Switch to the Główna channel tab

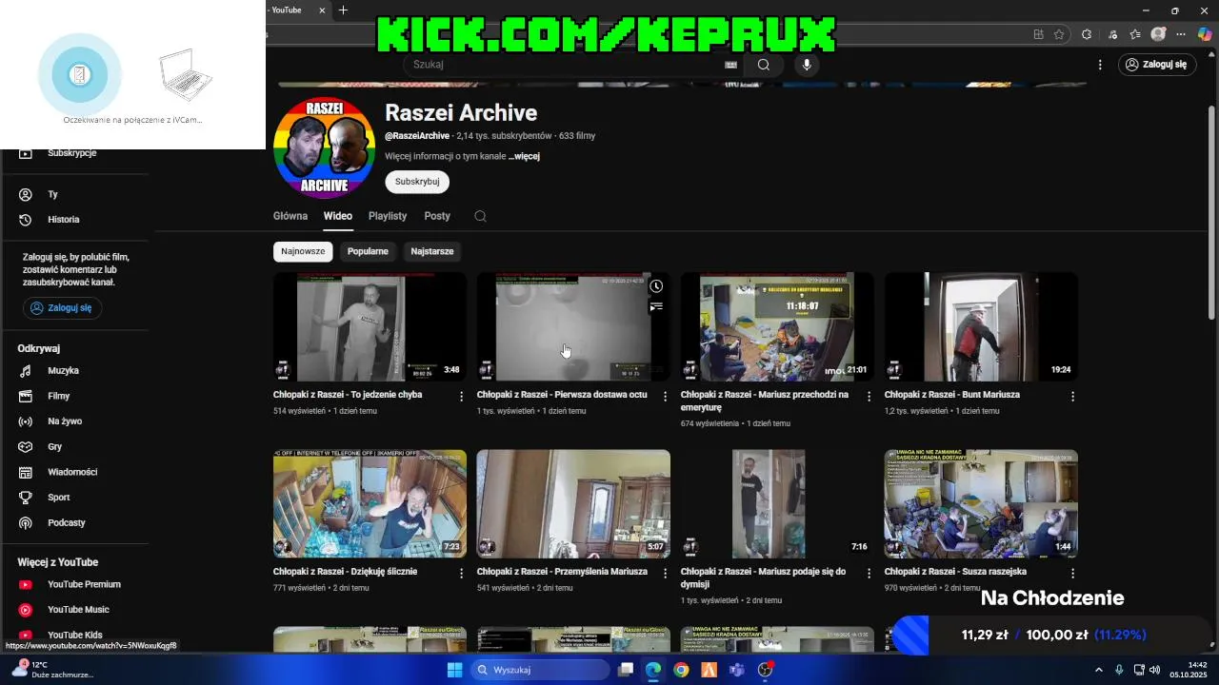point(290,216)
